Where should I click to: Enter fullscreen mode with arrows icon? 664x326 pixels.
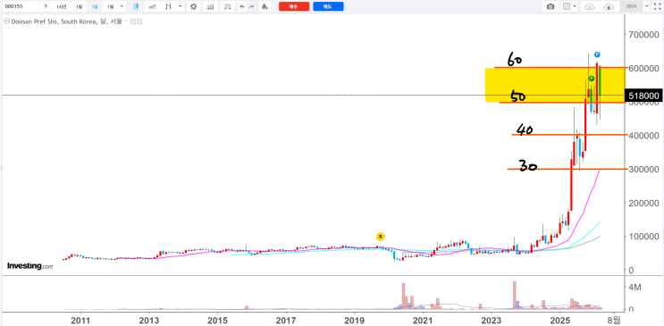coord(658,6)
